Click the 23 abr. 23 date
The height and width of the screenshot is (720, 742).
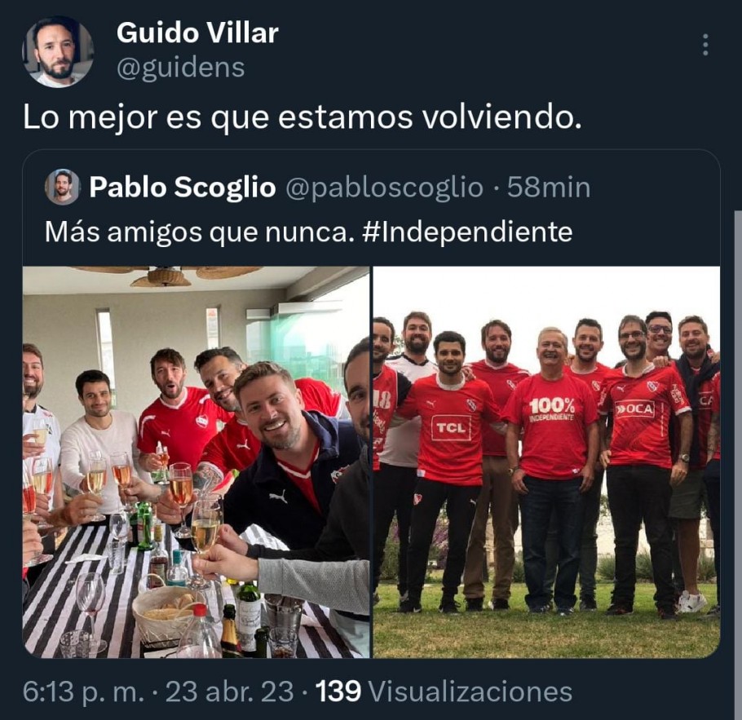[229, 691]
